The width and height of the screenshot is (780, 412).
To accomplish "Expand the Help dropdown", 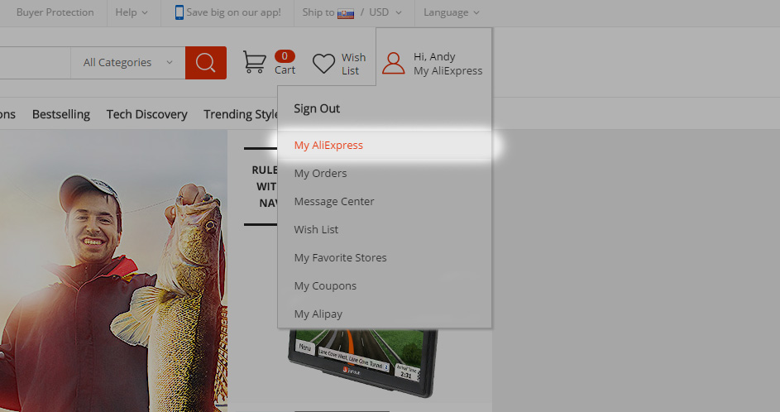I will pyautogui.click(x=132, y=12).
